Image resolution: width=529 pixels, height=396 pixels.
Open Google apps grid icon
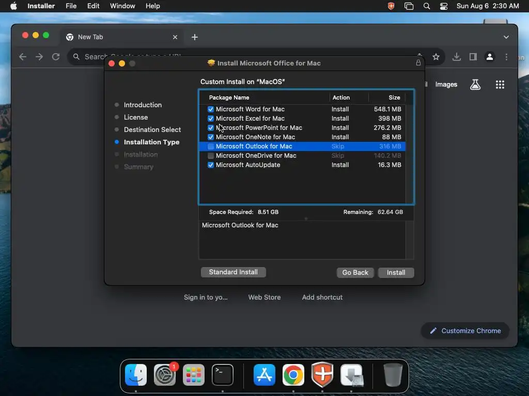tap(500, 84)
